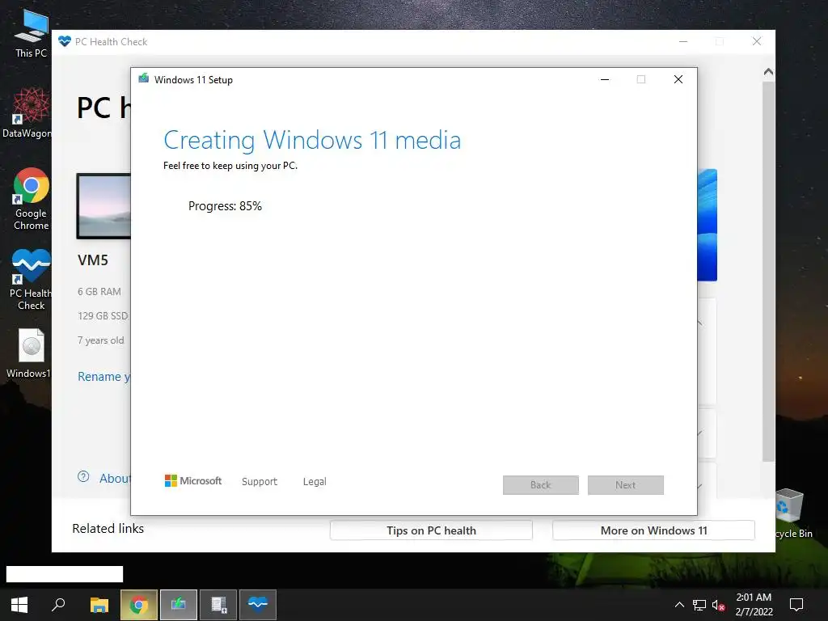Click the Tips on PC health button
Viewport: 828px width, 621px height.
tap(432, 530)
